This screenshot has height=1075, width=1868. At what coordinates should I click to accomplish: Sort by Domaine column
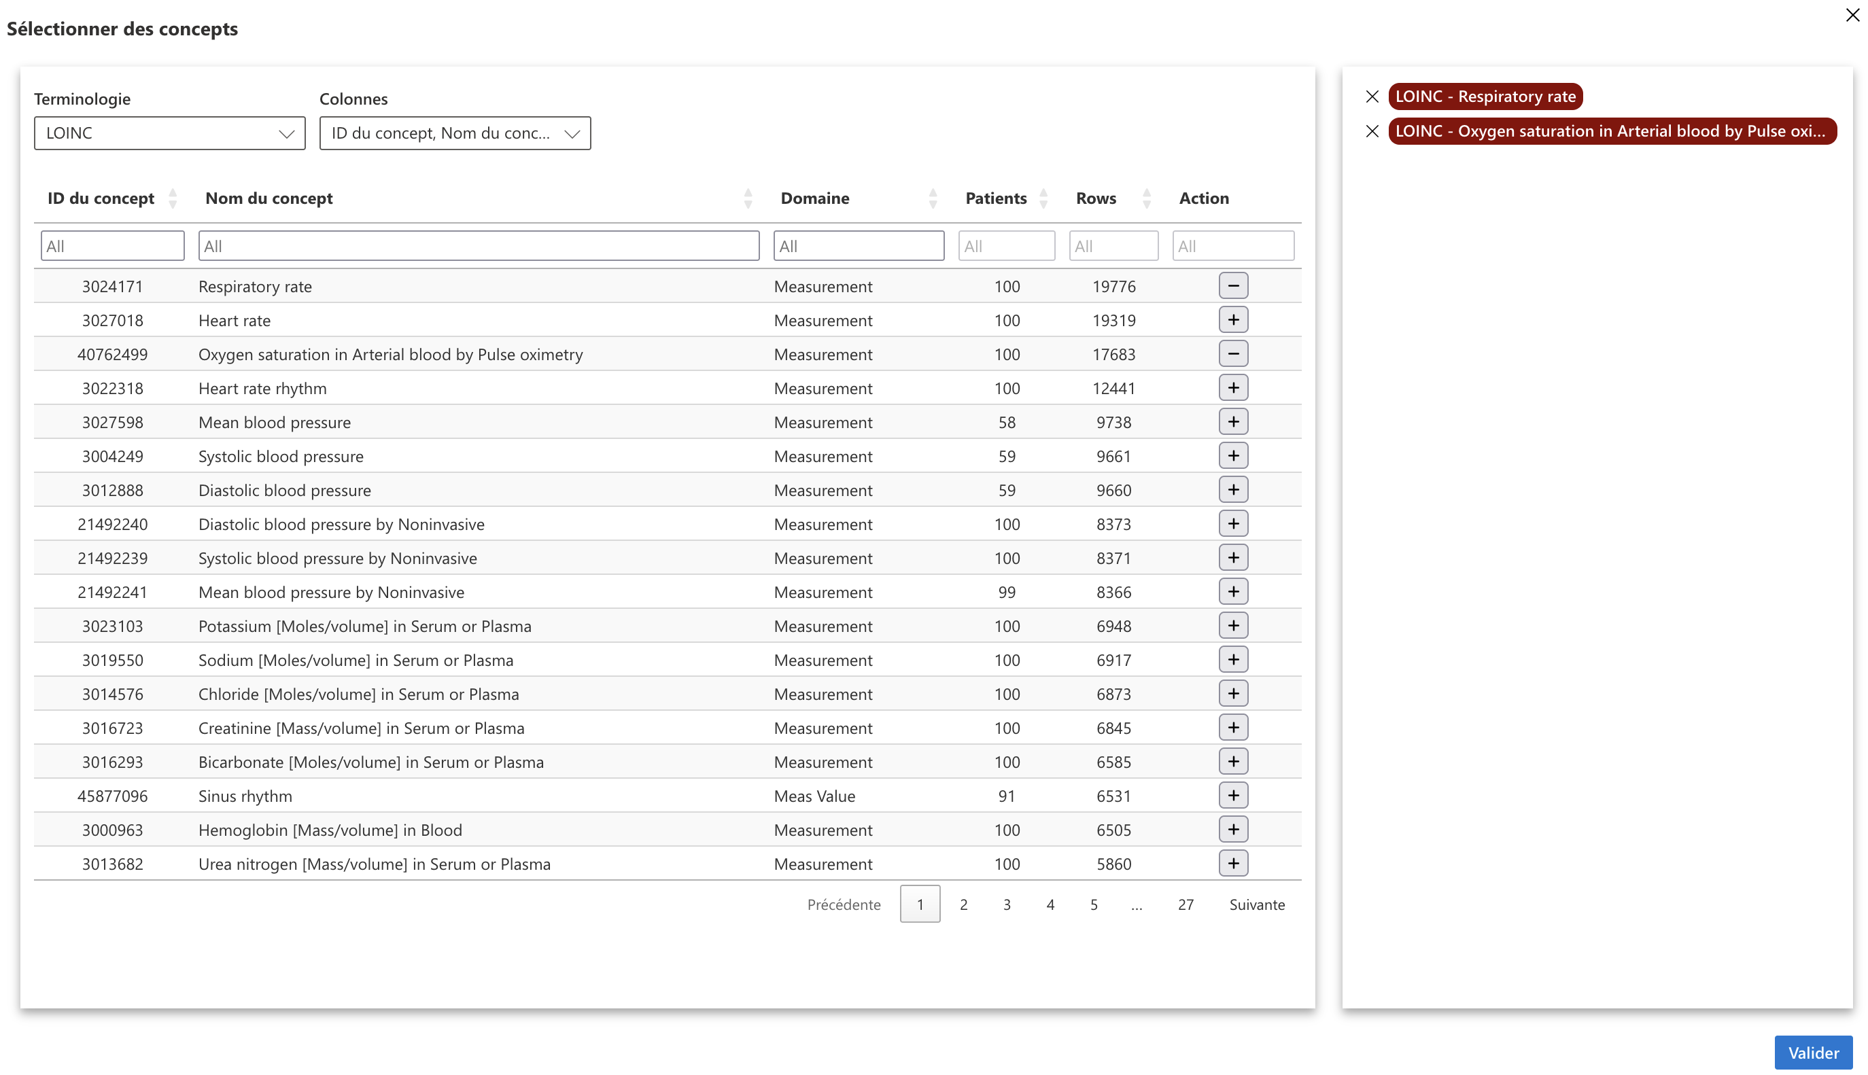tap(933, 198)
